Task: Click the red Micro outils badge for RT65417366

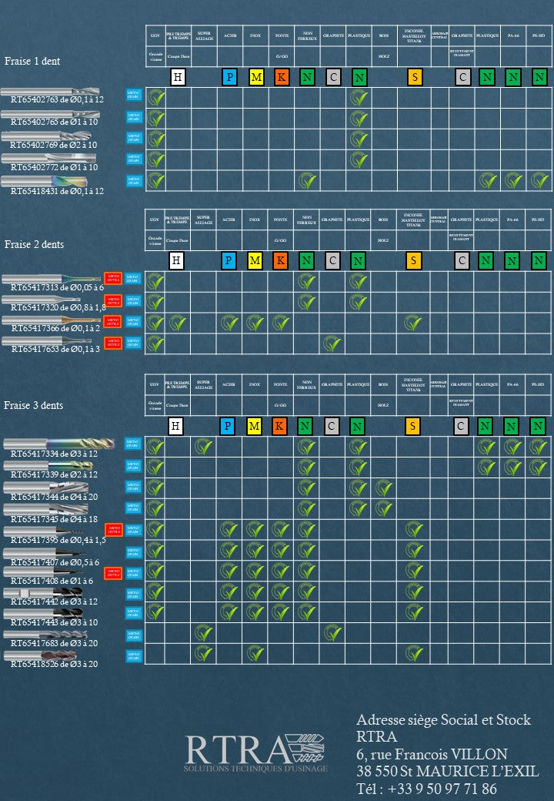Action: click(x=113, y=321)
